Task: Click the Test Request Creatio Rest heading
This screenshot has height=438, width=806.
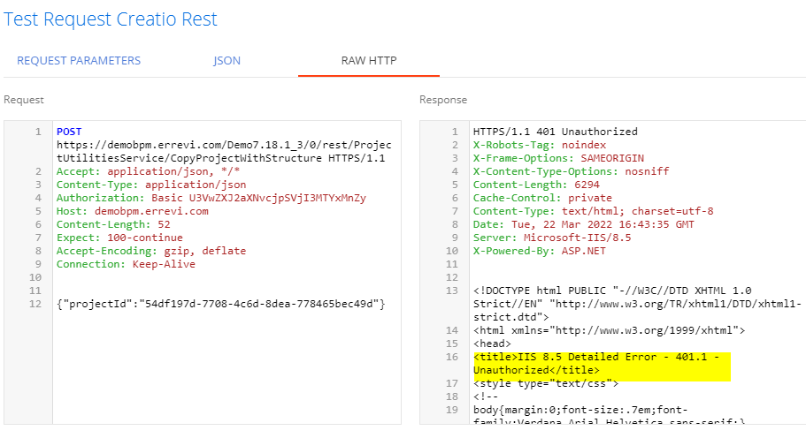Action: (111, 19)
